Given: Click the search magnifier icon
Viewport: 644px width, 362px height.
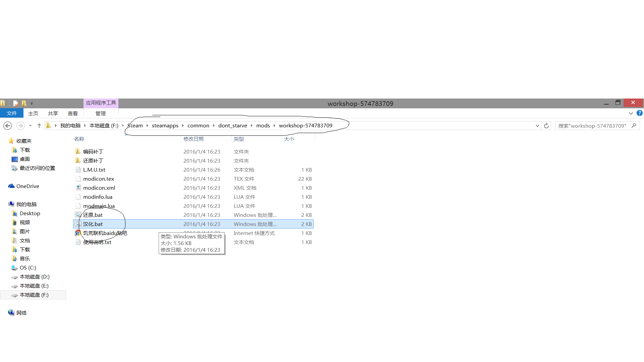Looking at the screenshot, I should pyautogui.click(x=634, y=126).
